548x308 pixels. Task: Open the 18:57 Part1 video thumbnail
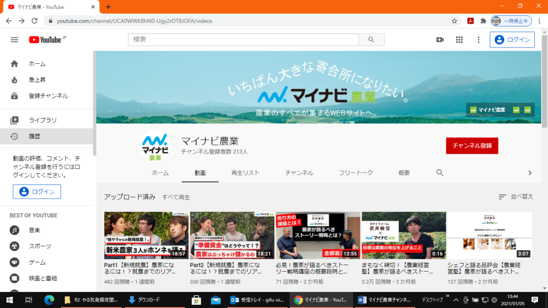[146, 235]
